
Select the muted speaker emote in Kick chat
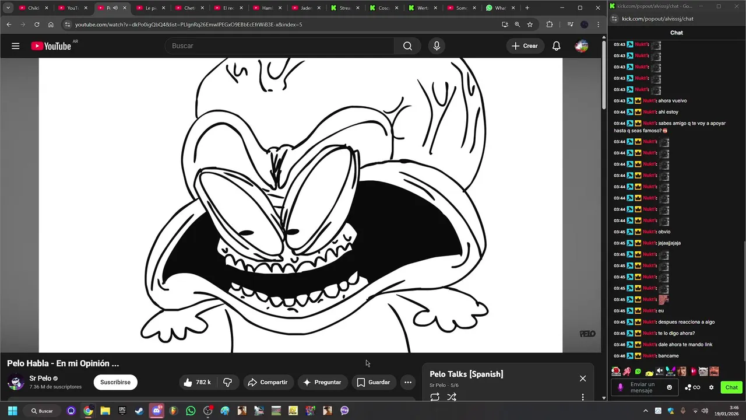(x=660, y=372)
